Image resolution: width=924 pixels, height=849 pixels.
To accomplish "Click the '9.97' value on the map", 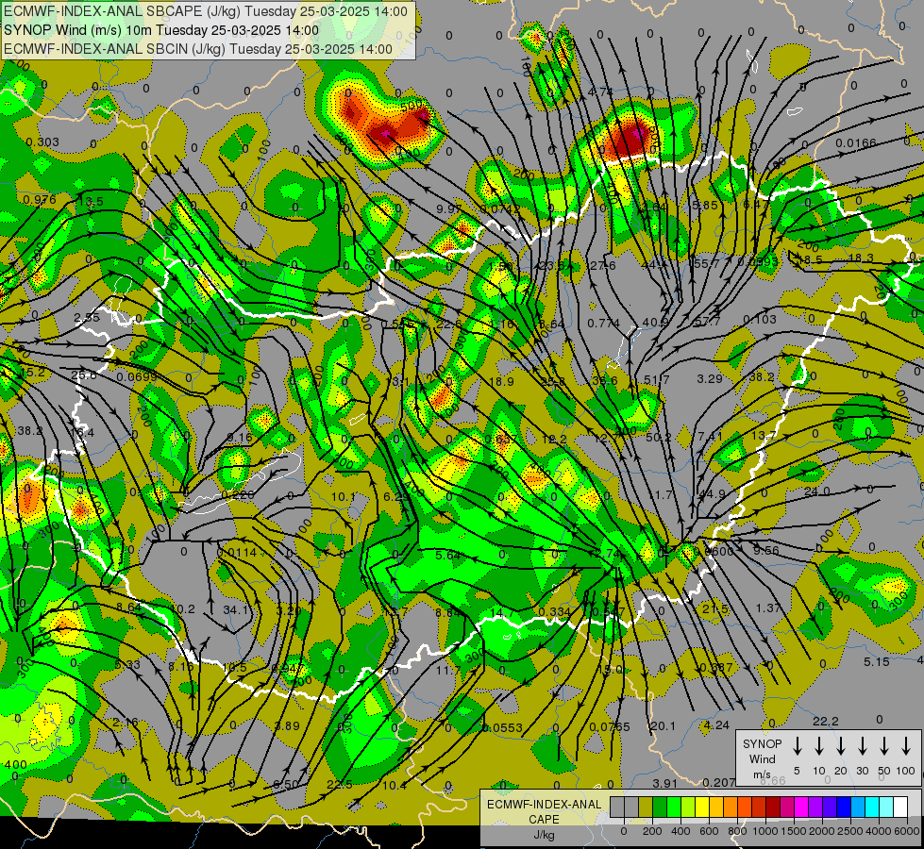I will coord(449,208).
